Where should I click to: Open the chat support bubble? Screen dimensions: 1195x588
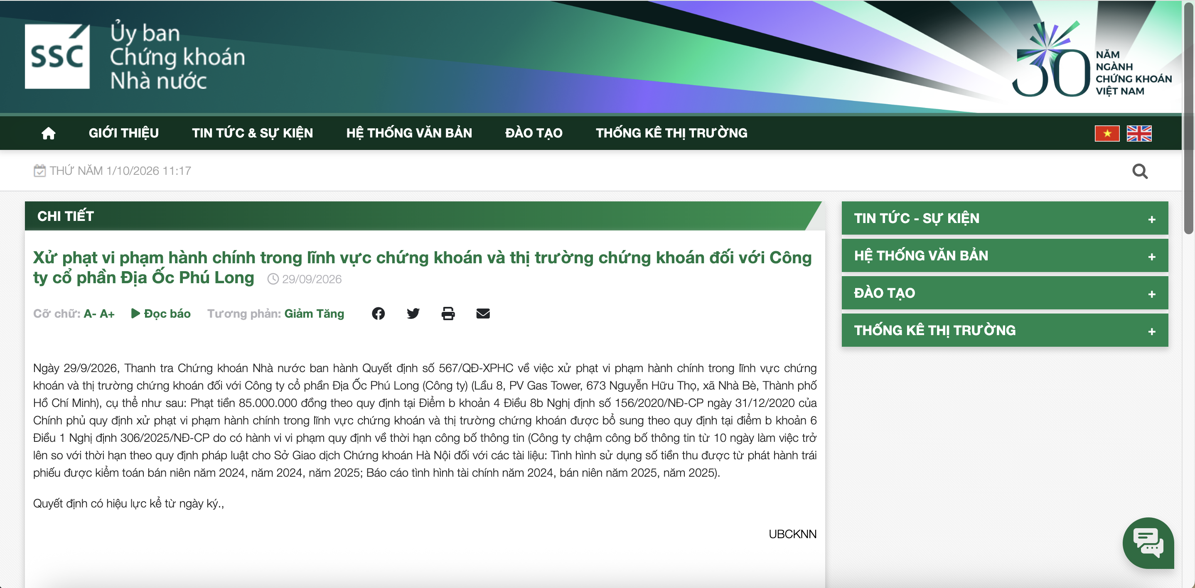click(1148, 543)
